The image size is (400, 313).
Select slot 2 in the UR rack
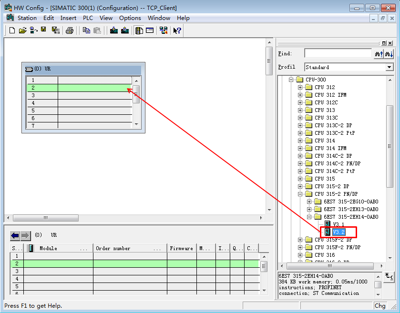tap(79, 88)
